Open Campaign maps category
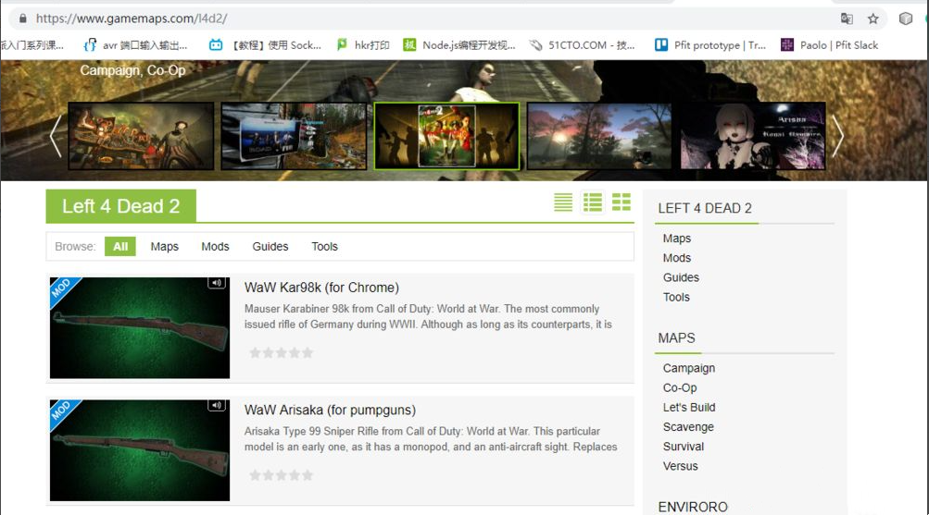This screenshot has width=929, height=515. point(689,368)
